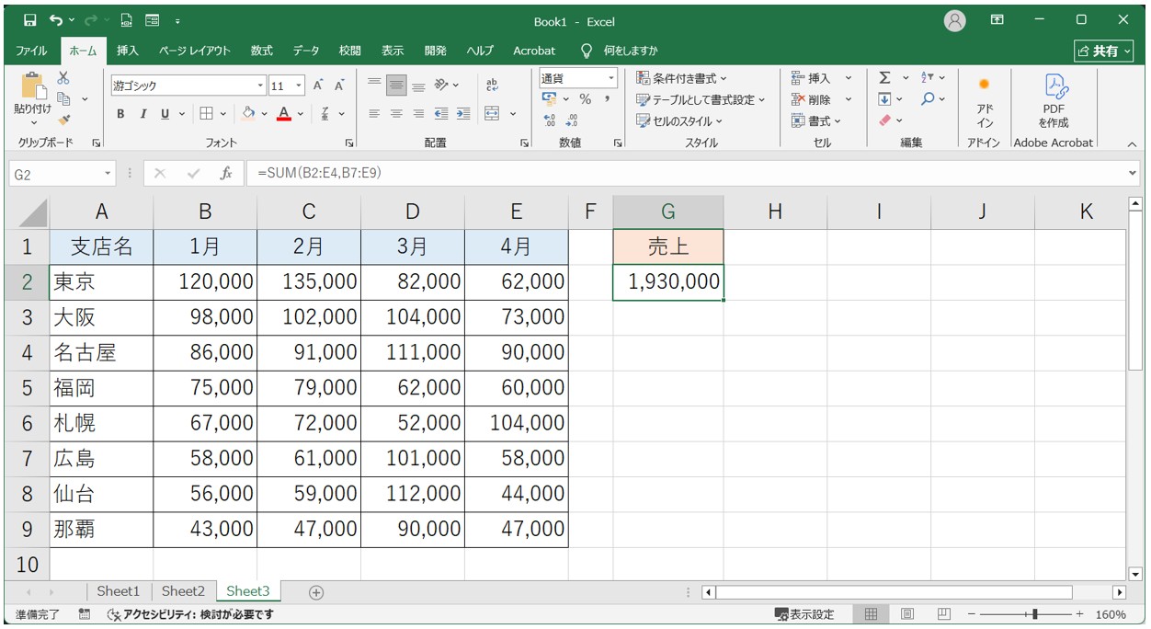Open the データ ribbon tab
The image size is (1151, 629).
click(x=306, y=51)
